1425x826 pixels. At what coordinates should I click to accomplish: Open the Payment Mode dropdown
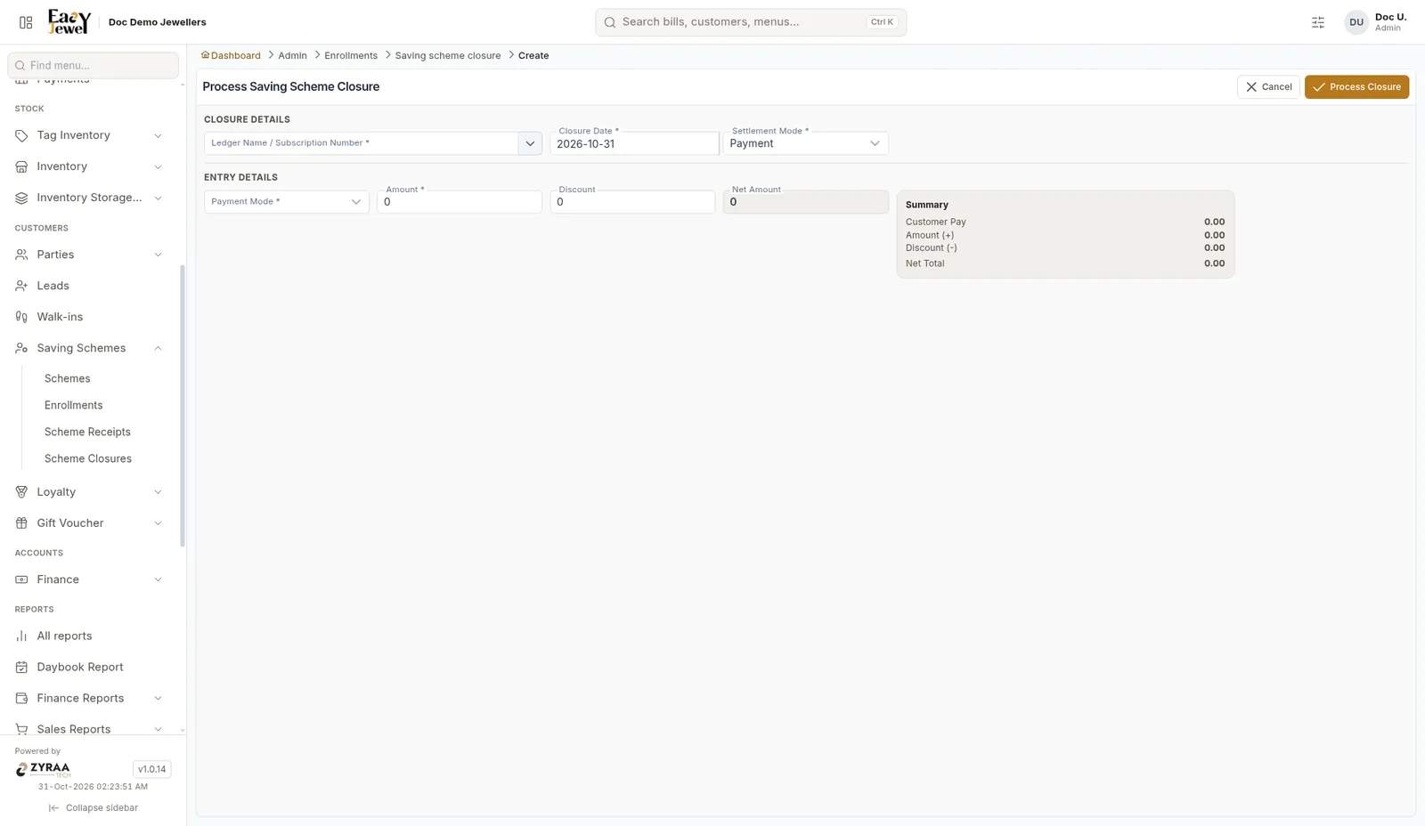tap(286, 202)
